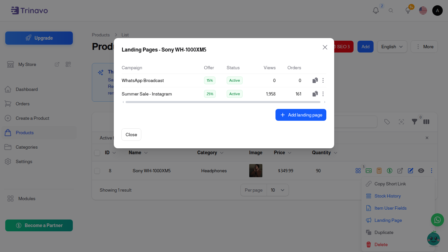Screen dimensions: 448x252
Task: Click the Add landing page button
Action: point(301,115)
